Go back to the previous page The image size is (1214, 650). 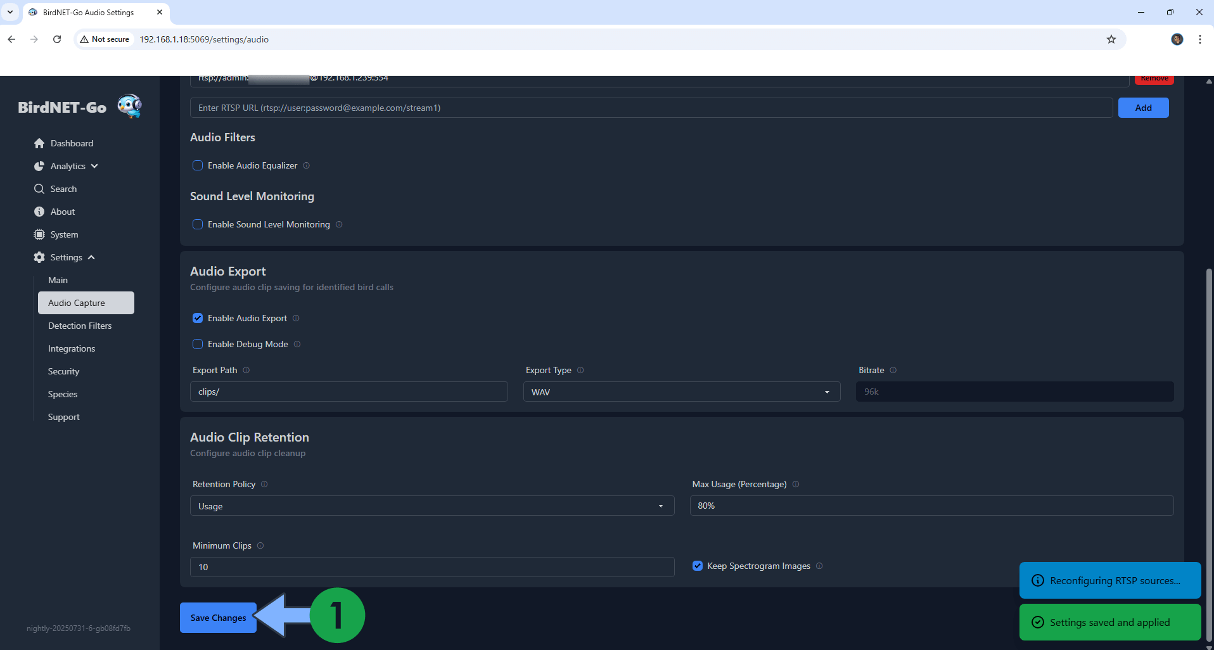pos(11,39)
